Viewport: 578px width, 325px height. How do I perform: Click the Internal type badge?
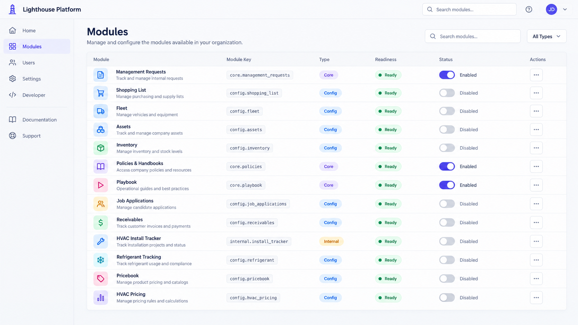click(x=331, y=241)
